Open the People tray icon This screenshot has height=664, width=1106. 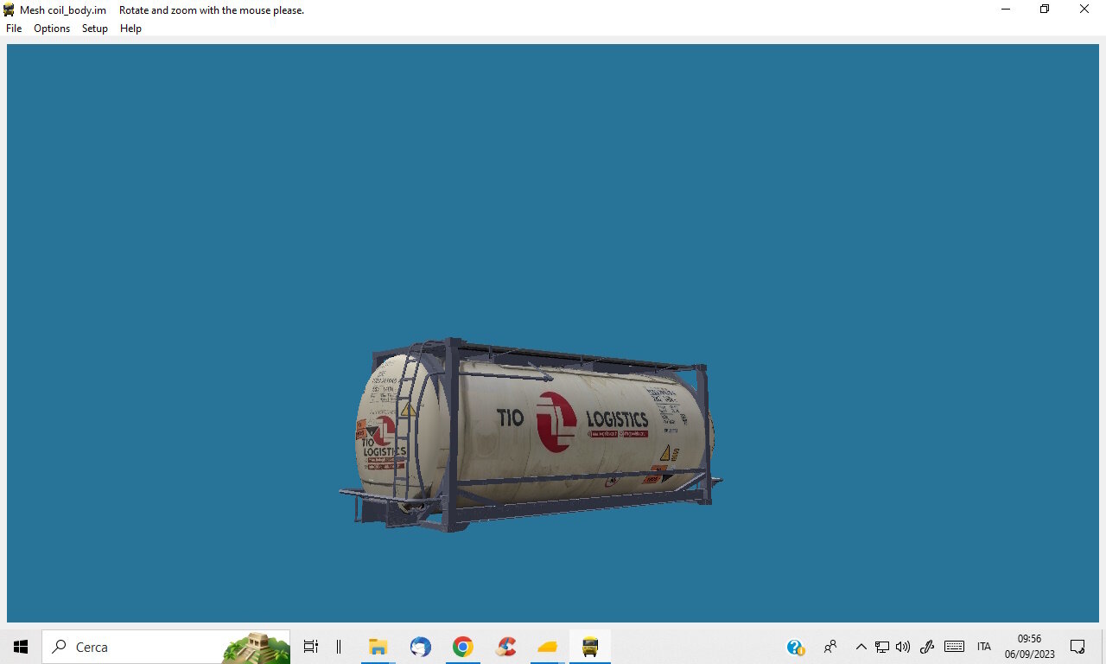click(x=830, y=647)
